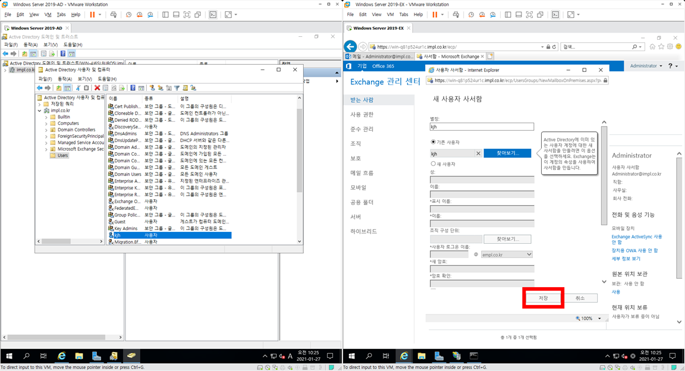685x371 pixels.
Task: Click the Internet Explorer refresh icon
Action: pyautogui.click(x=554, y=47)
